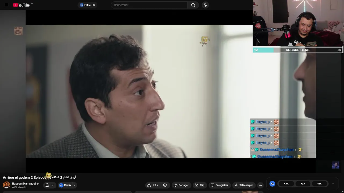The height and width of the screenshot is (193, 344).
Task: Click the small face thumbnail left of player
Action: tap(18, 31)
